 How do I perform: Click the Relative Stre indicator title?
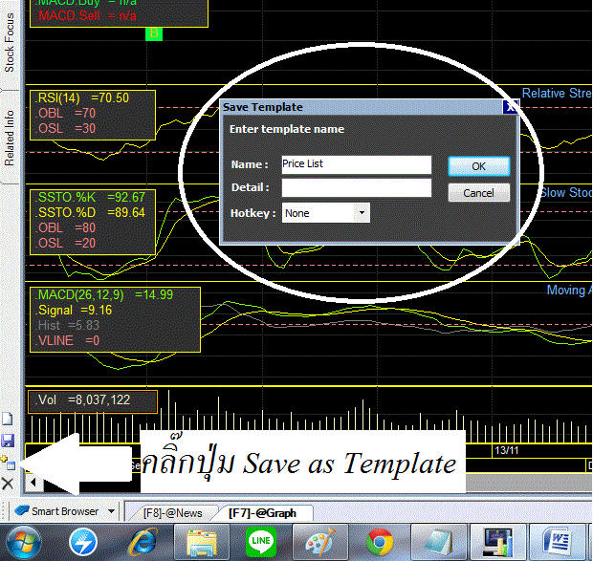pyautogui.click(x=557, y=93)
